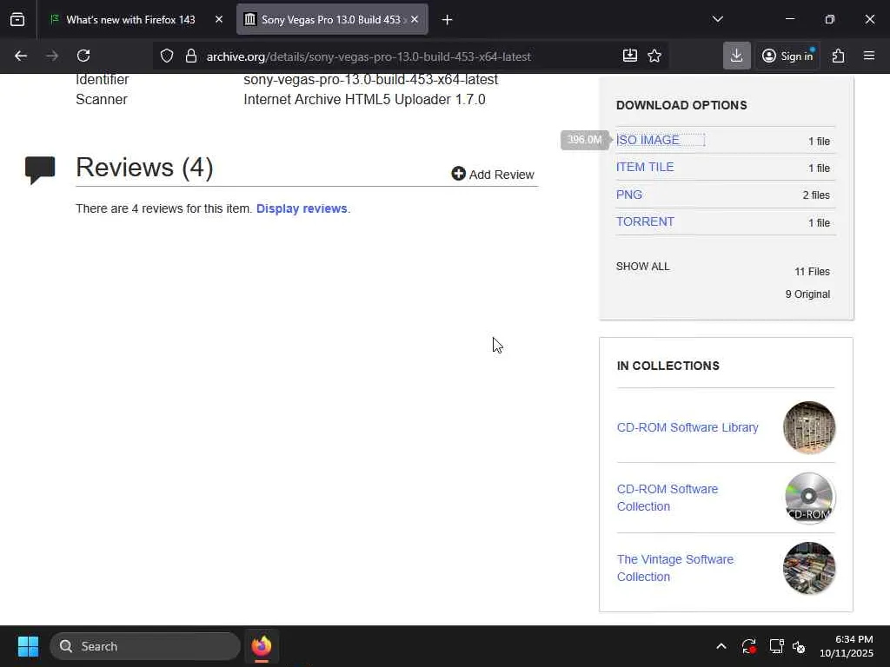The width and height of the screenshot is (890, 667).
Task: Open CD-ROM Software Library collection
Action: point(687,427)
